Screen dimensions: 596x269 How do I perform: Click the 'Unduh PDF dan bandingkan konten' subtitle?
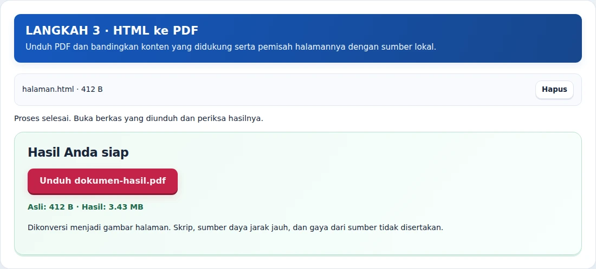231,47
